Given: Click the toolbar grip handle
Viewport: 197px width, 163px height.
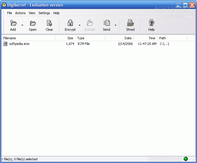Looking at the screenshot, I should coord(3,25).
